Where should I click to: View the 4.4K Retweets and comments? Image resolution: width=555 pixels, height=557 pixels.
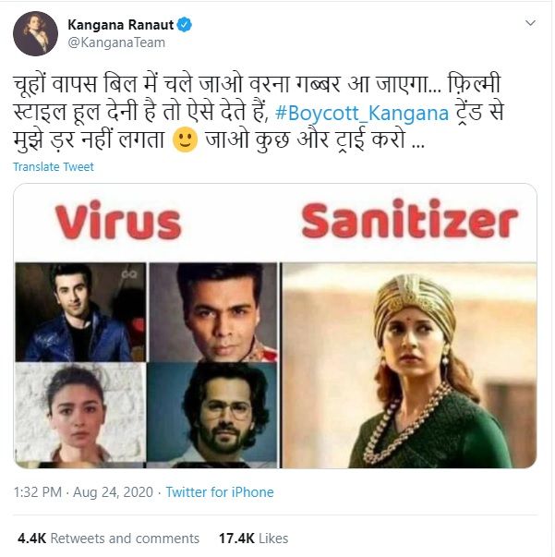pyautogui.click(x=108, y=538)
